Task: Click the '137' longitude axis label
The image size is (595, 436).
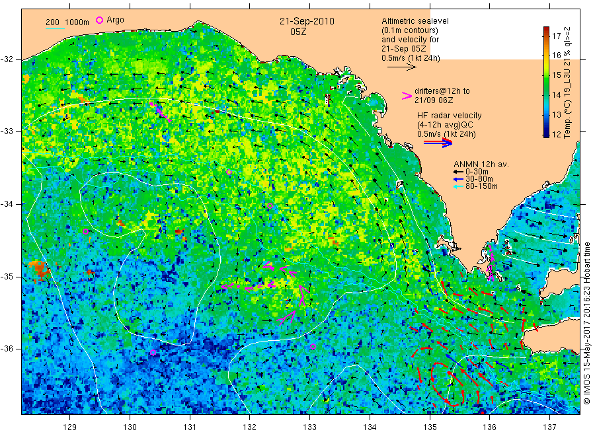Action: click(549, 427)
